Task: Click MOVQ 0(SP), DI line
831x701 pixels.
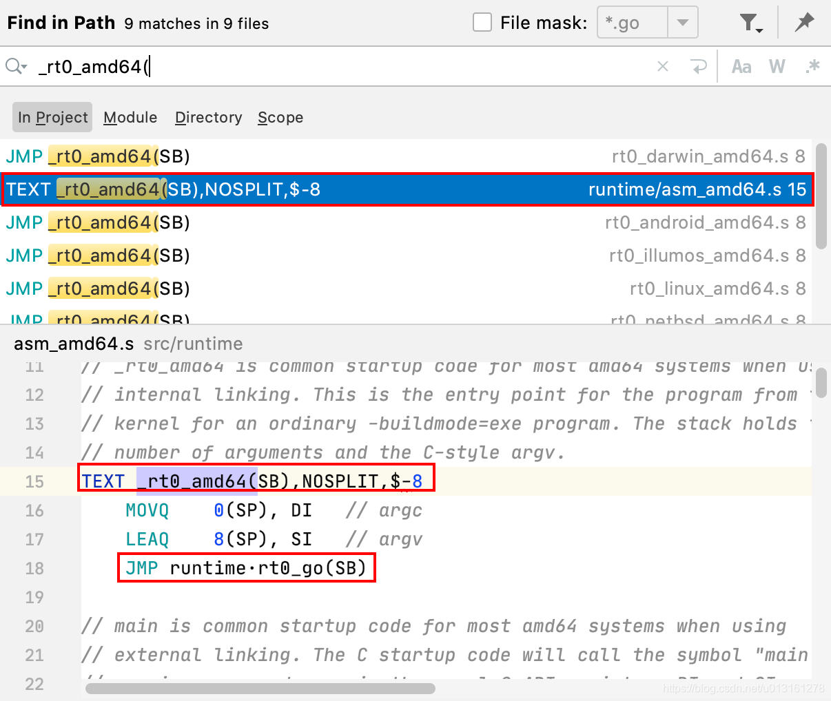Action: tap(274, 510)
